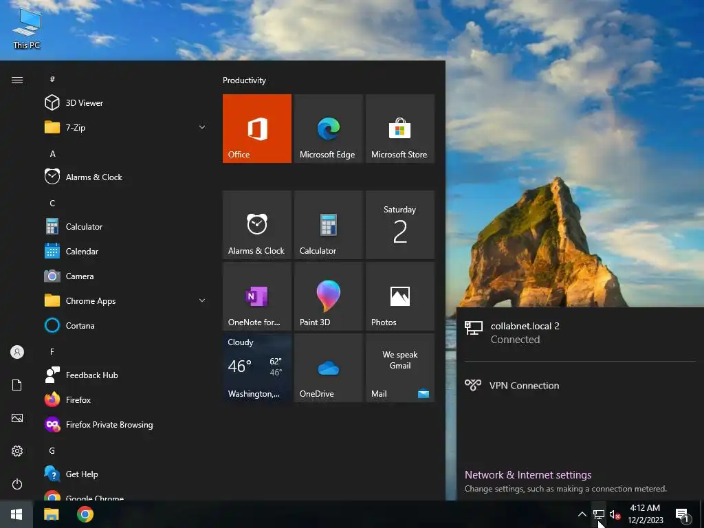Image resolution: width=704 pixels, height=528 pixels.
Task: Open the 7-Zip folder entry
Action: coord(126,127)
